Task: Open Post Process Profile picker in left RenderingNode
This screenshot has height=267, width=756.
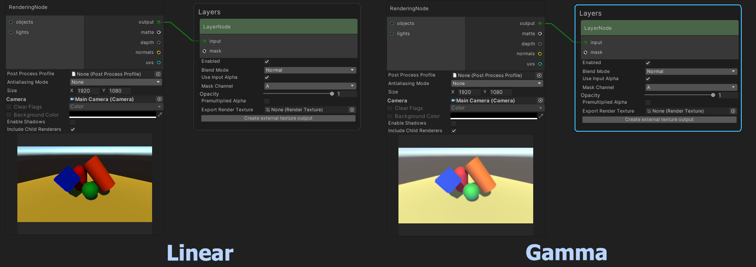Action: click(158, 74)
